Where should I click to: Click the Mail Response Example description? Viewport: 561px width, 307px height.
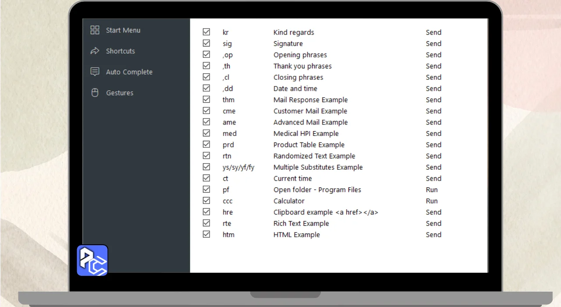click(311, 100)
